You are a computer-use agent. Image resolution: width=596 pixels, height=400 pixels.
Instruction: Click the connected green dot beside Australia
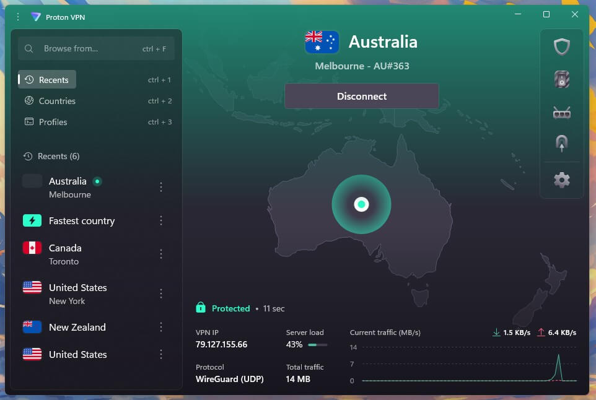(97, 181)
